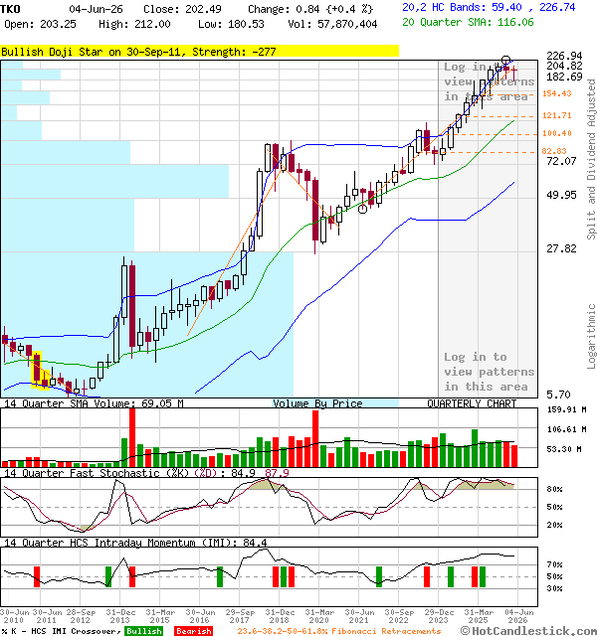The image size is (597, 636).
Task: Click the 31-Mar 2020 date axis label
Action: [319, 616]
